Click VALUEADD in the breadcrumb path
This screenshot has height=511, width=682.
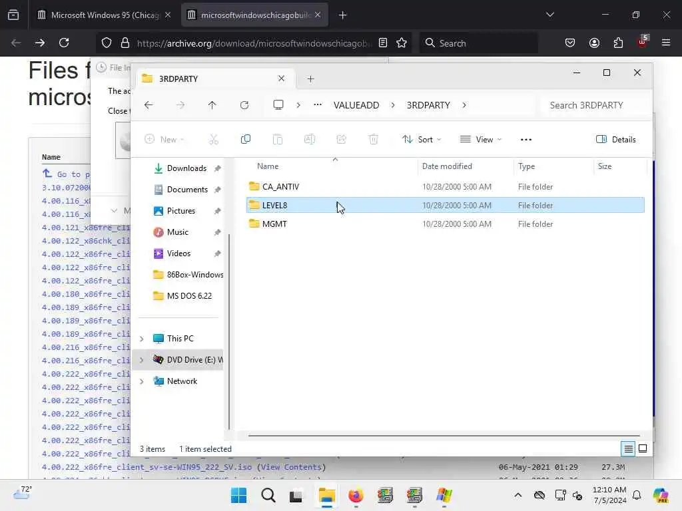coord(356,105)
